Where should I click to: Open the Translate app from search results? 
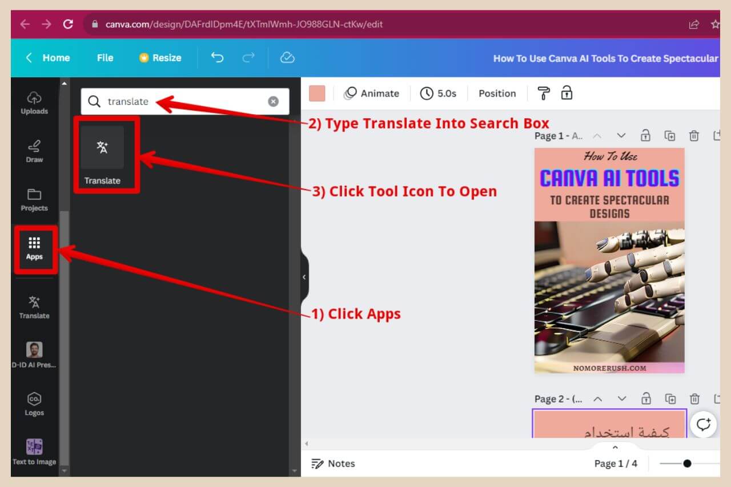pyautogui.click(x=102, y=156)
